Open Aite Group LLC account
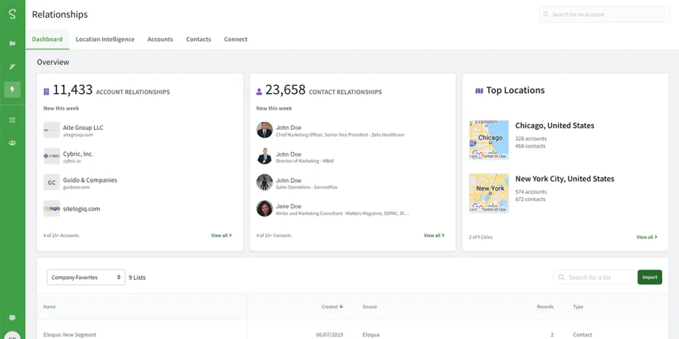The height and width of the screenshot is (339, 679). pos(83,128)
